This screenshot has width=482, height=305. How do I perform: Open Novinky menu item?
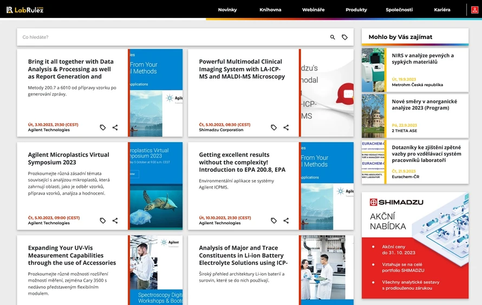(x=227, y=10)
